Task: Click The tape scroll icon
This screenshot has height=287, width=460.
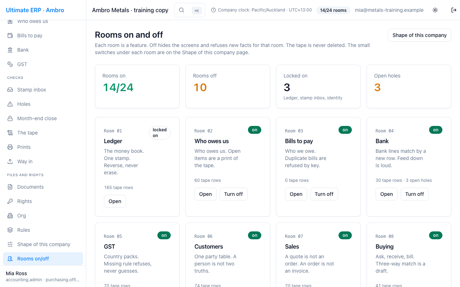Action: click(x=10, y=133)
